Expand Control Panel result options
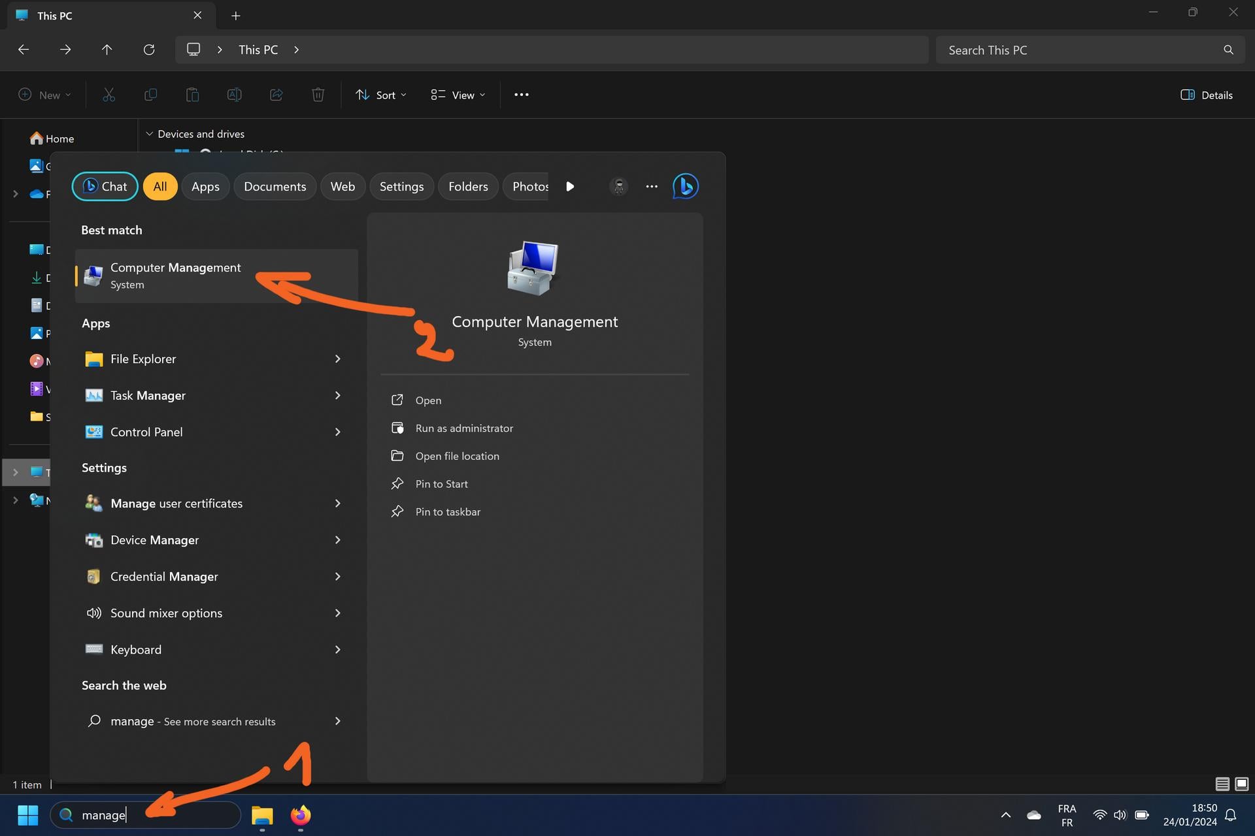The width and height of the screenshot is (1255, 836). [x=337, y=432]
